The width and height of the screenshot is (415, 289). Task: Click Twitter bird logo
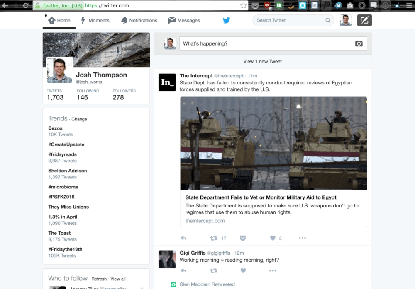coord(226,20)
